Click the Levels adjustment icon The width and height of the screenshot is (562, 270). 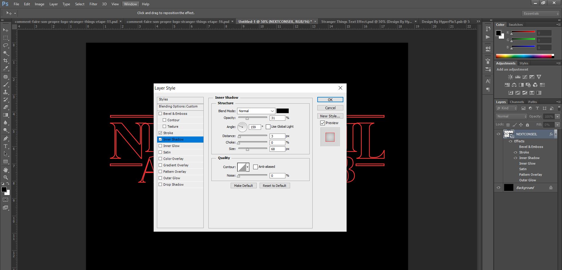pos(518,77)
